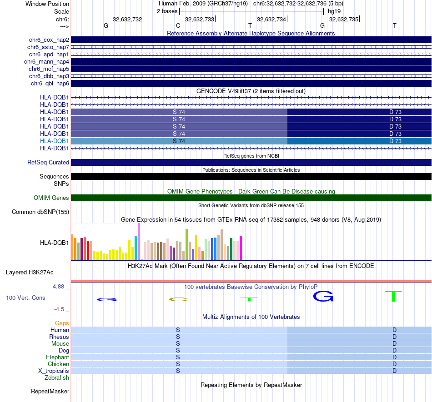This screenshot has width=432, height=402.
Task: Click the Sequences label under Publications
Action: tap(54, 176)
